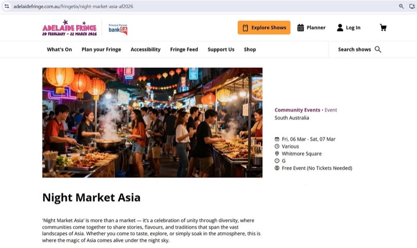Click the night market hero image
Screen dimensions: 417x248
[152, 122]
